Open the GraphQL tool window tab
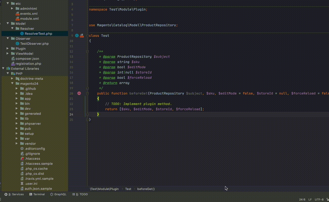The width and height of the screenshot is (329, 202). coord(58,194)
